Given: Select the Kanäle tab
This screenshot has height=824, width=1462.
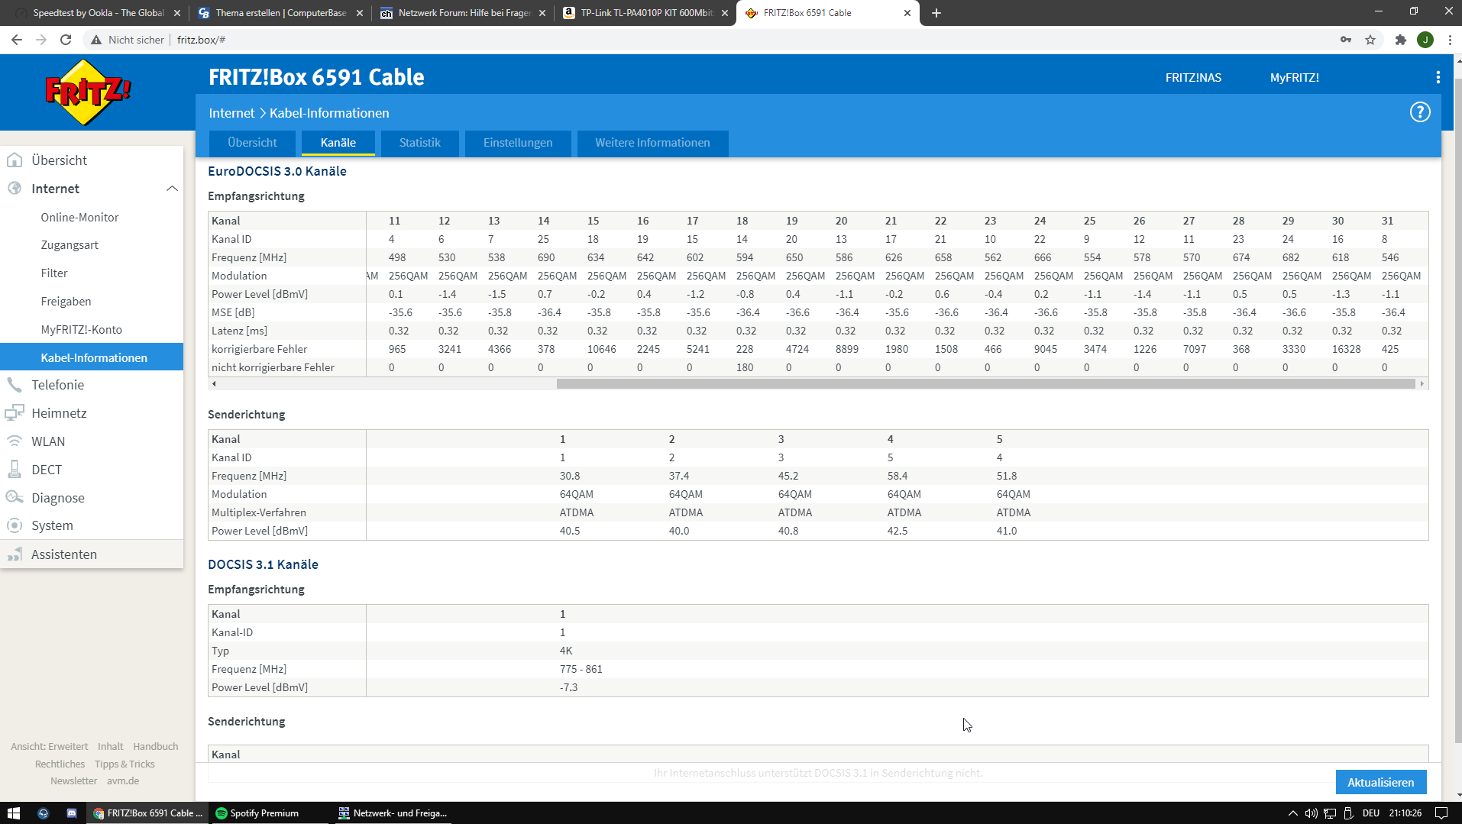Looking at the screenshot, I should (x=338, y=143).
